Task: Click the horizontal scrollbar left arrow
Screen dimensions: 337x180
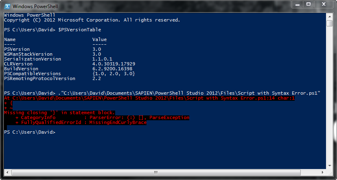Action: pos(7,172)
